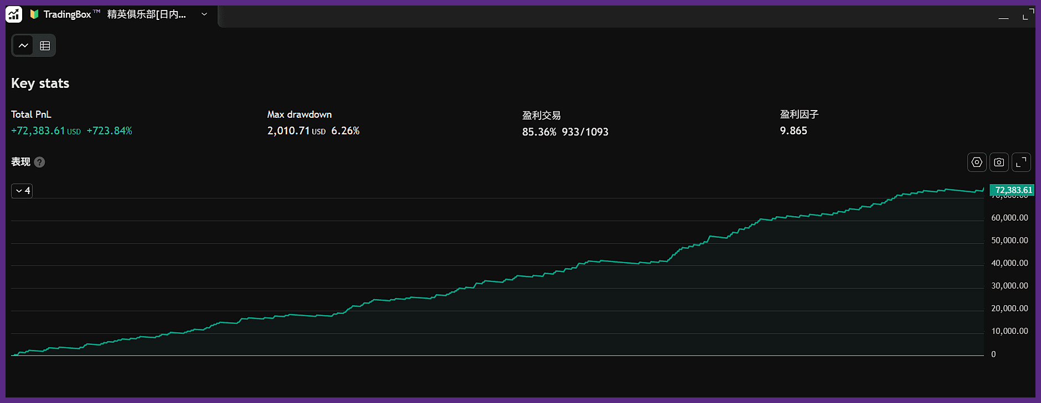The height and width of the screenshot is (403, 1041).
Task: Click the help question mark beside 表现
Action: (39, 162)
